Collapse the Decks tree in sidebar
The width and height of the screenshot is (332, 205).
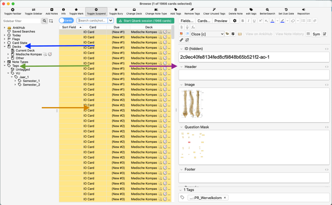click(5, 47)
